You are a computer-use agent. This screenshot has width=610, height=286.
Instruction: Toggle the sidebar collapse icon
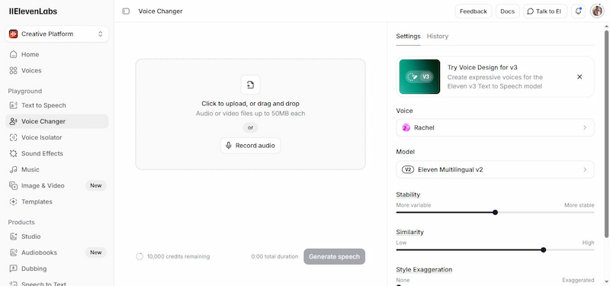tap(126, 11)
